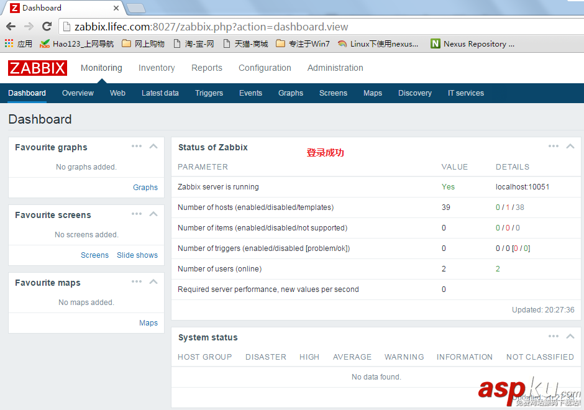Click the Slide shows link
Screen dimensions: 584x410
pyautogui.click(x=137, y=255)
